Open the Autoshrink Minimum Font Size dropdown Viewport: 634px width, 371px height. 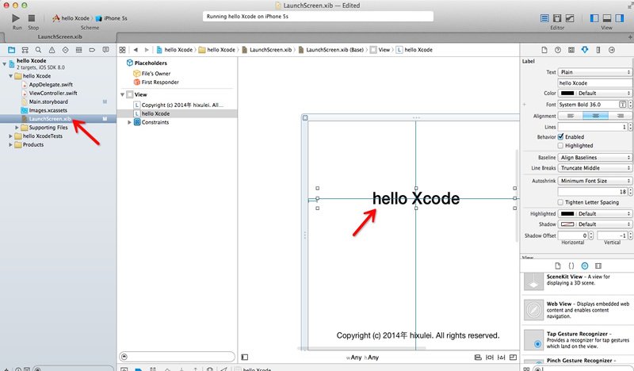tap(595, 181)
